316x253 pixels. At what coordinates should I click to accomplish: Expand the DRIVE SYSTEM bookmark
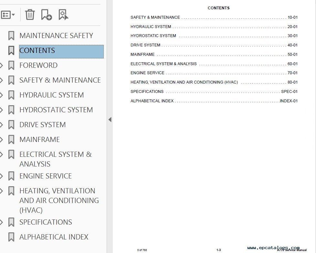tap(2, 125)
